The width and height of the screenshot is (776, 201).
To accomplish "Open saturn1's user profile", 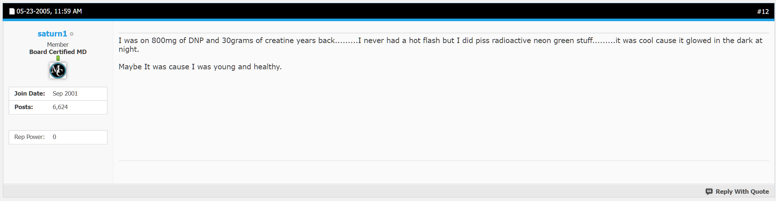I will 52,34.
